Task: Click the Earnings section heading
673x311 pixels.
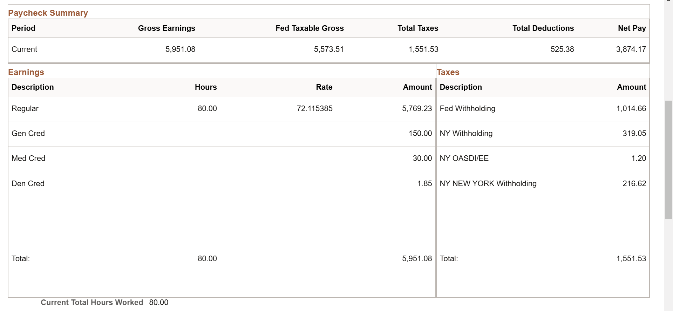Action: (26, 72)
